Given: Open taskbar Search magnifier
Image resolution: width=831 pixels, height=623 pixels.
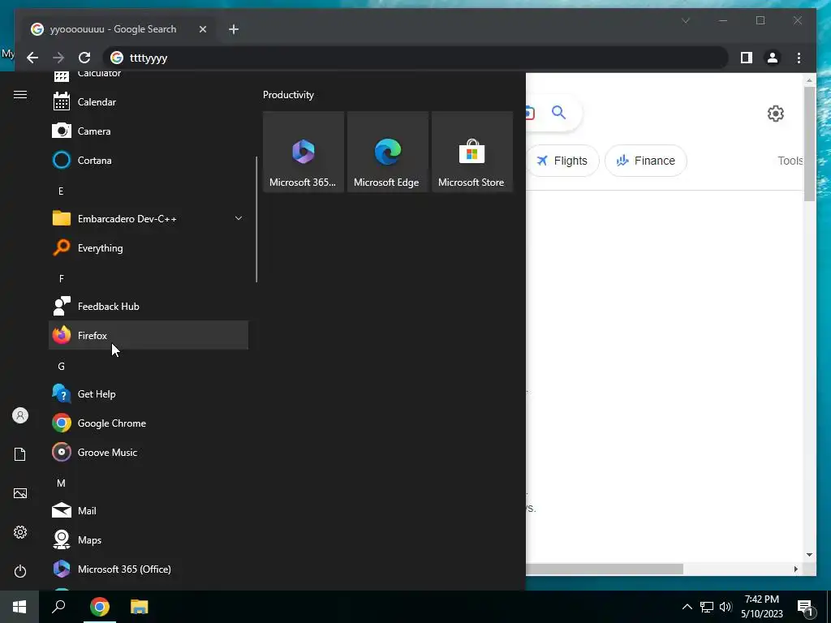Looking at the screenshot, I should (x=58, y=607).
